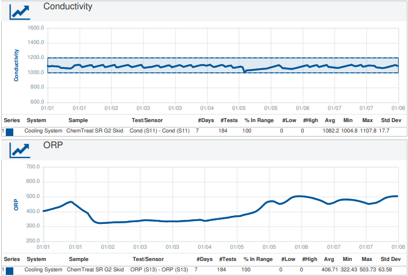The image size is (408, 276).
Task: Select the blue series swatch in ORP table
Action: (9, 270)
